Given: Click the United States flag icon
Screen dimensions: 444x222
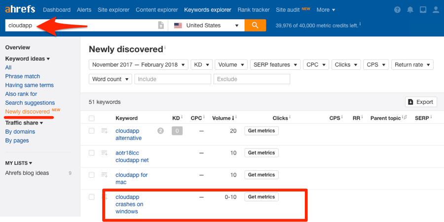Looking at the screenshot, I should (x=178, y=26).
